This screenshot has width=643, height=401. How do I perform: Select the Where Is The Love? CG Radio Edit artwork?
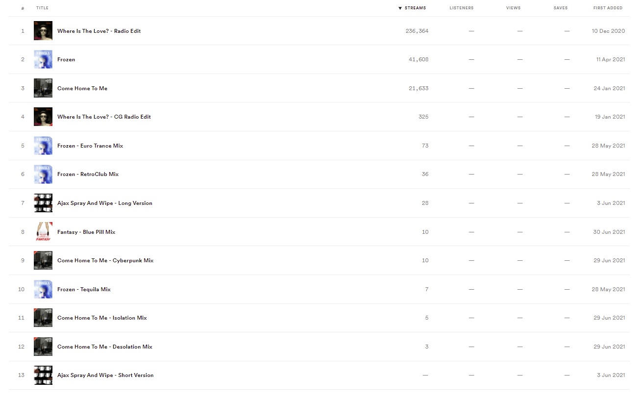click(43, 117)
